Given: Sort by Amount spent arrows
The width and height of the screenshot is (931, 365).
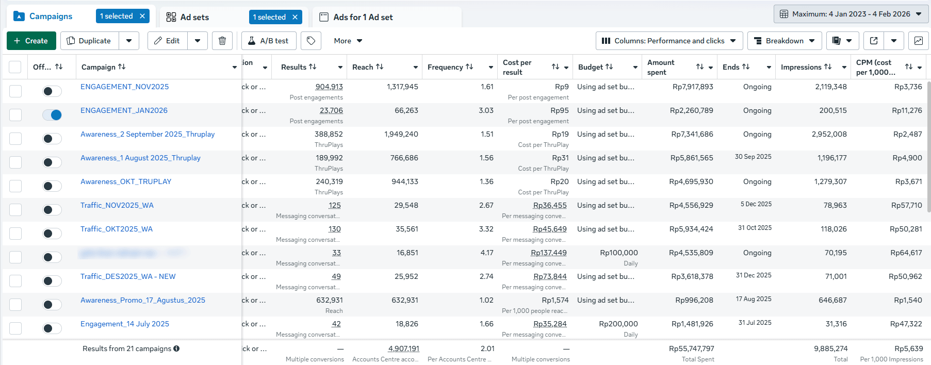Looking at the screenshot, I should coord(700,67).
